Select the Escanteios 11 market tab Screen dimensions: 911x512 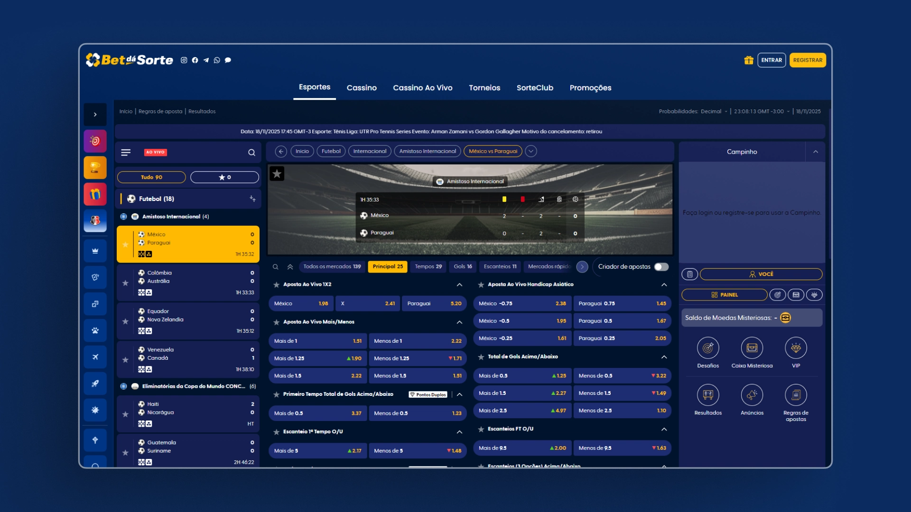500,267
